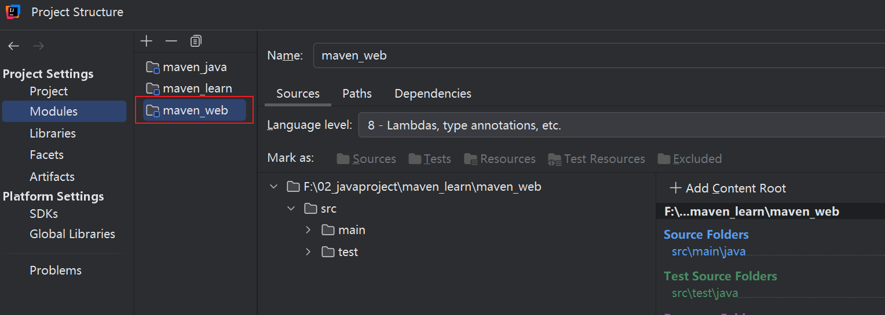Mark folder as Sources
The image size is (885, 315).
coord(366,159)
